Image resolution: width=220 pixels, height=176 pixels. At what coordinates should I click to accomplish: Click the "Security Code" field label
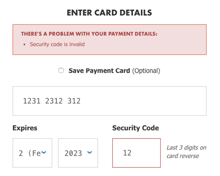(136, 128)
